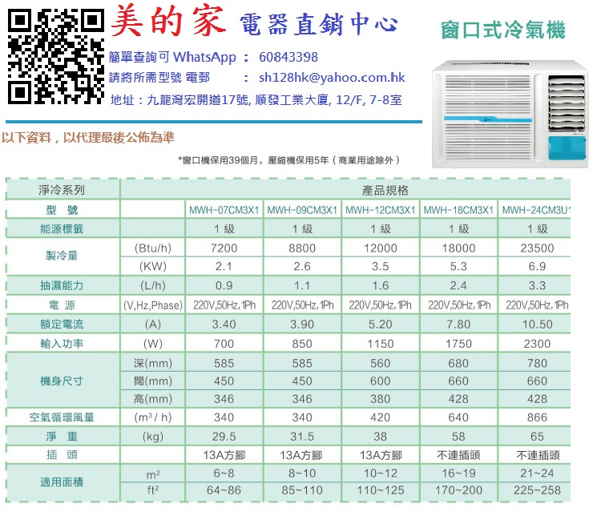
Task: Click the (L/h) unit cell
Action: (153, 285)
